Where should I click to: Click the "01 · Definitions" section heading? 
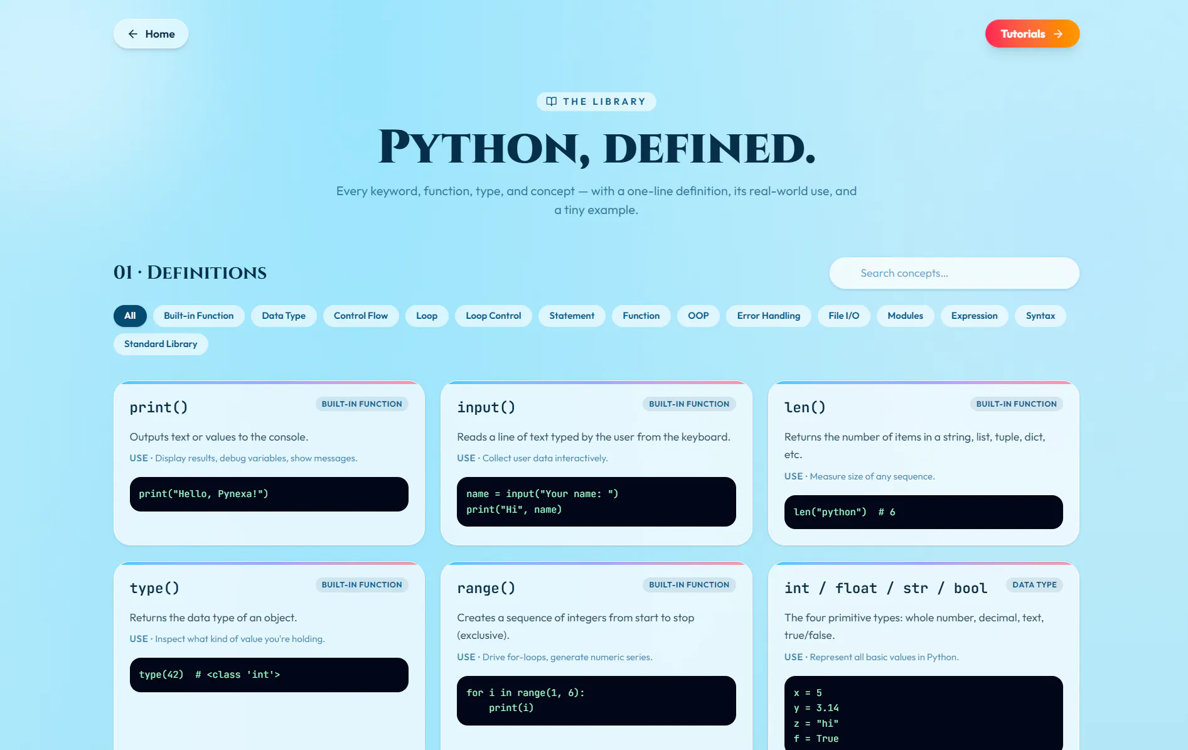tap(190, 272)
